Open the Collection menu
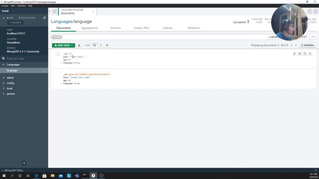 point(21,5)
